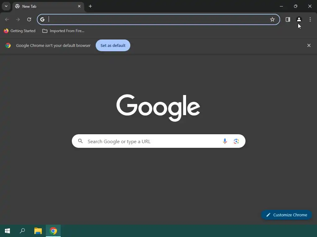The image size is (317, 237).
Task: Search by image with the Lens icon
Action: (236, 141)
